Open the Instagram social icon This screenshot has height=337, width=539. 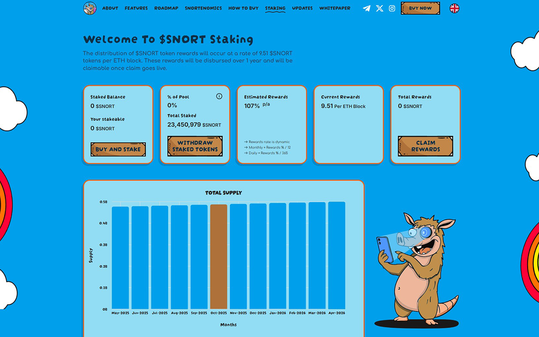pos(392,8)
